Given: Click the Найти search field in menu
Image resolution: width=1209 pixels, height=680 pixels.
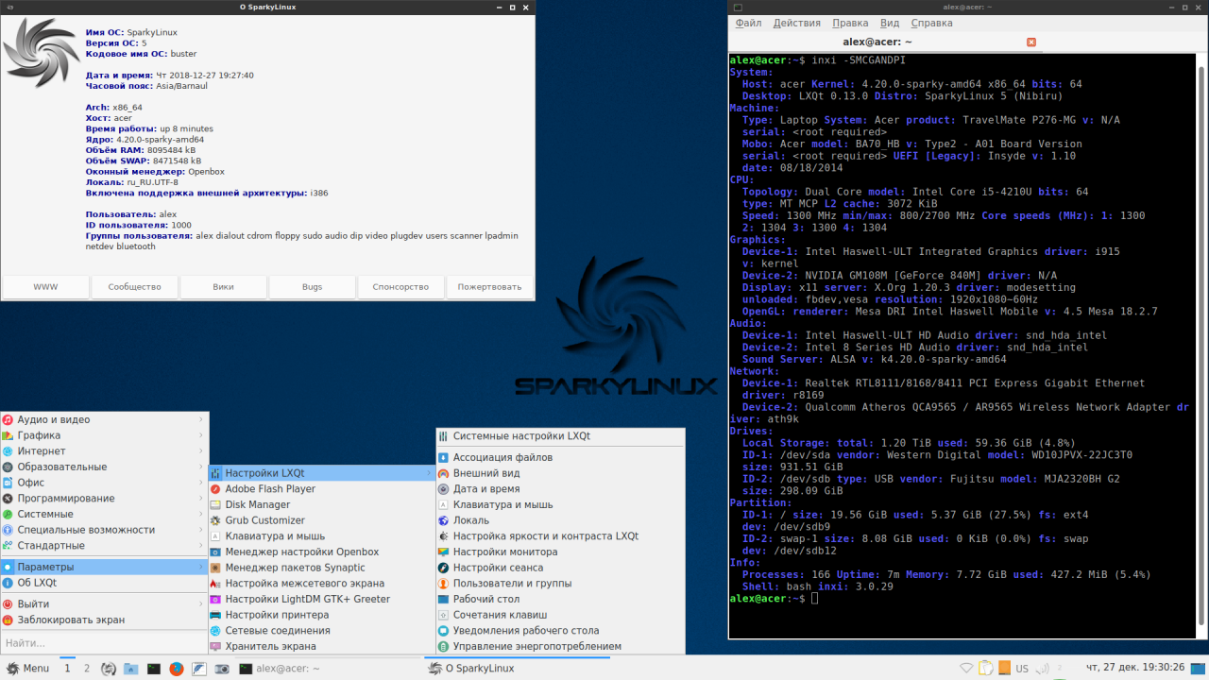Looking at the screenshot, I should coord(104,643).
